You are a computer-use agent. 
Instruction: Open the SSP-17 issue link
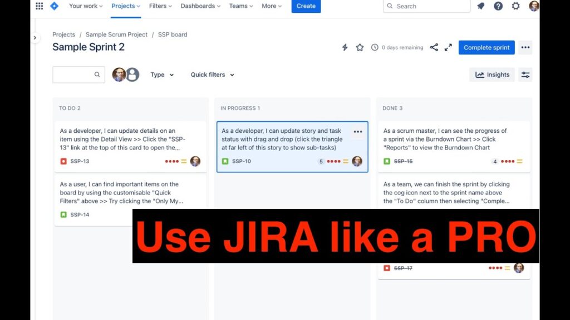(403, 268)
